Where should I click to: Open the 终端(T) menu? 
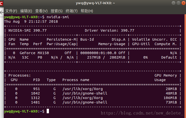pyautogui.click(x=72, y=11)
